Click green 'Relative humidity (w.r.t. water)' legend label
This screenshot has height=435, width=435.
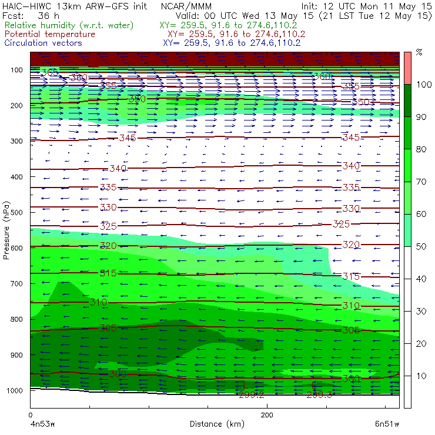point(69,25)
